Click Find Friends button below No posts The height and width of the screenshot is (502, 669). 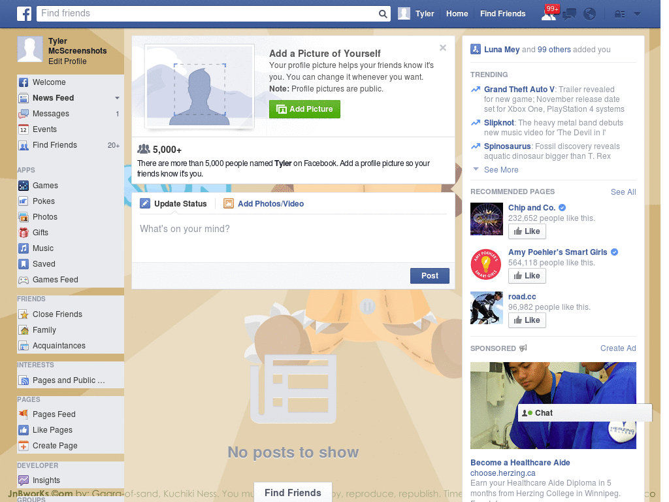293,493
